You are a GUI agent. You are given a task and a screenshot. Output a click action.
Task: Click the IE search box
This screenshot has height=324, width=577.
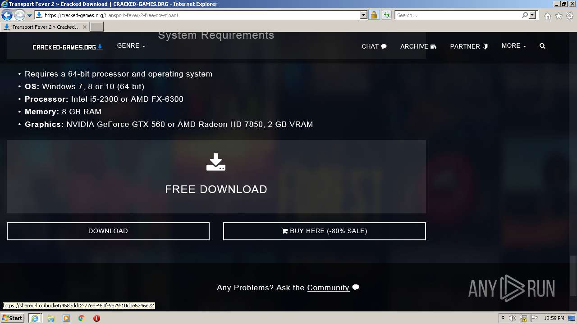coord(458,15)
